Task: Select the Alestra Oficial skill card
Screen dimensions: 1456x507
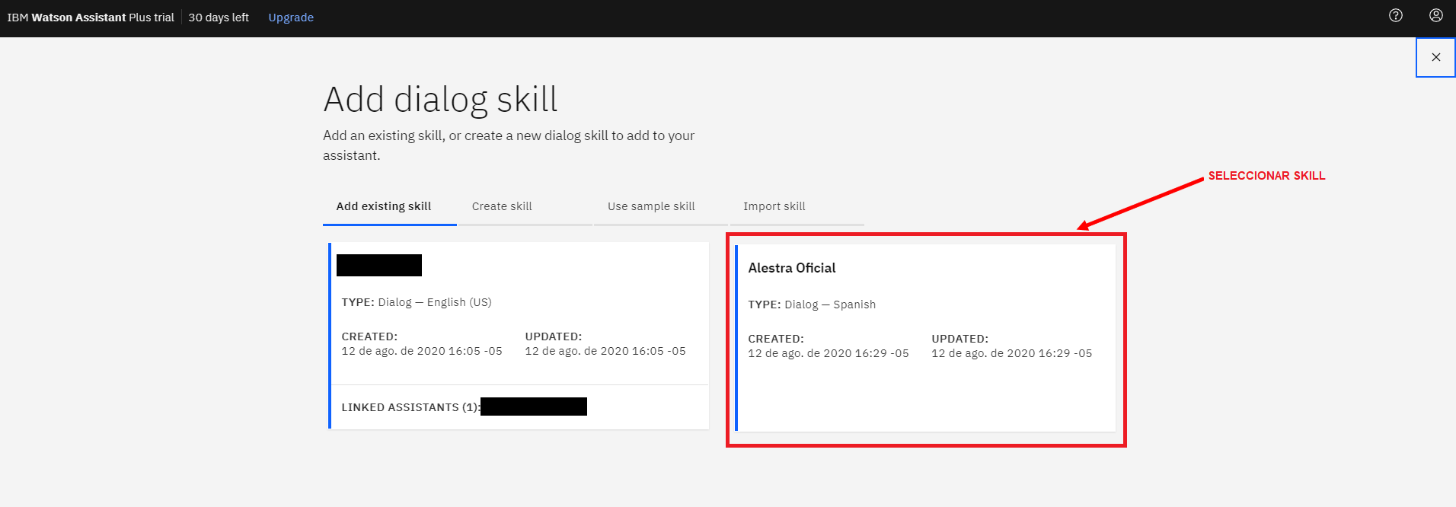Action: 925,338
